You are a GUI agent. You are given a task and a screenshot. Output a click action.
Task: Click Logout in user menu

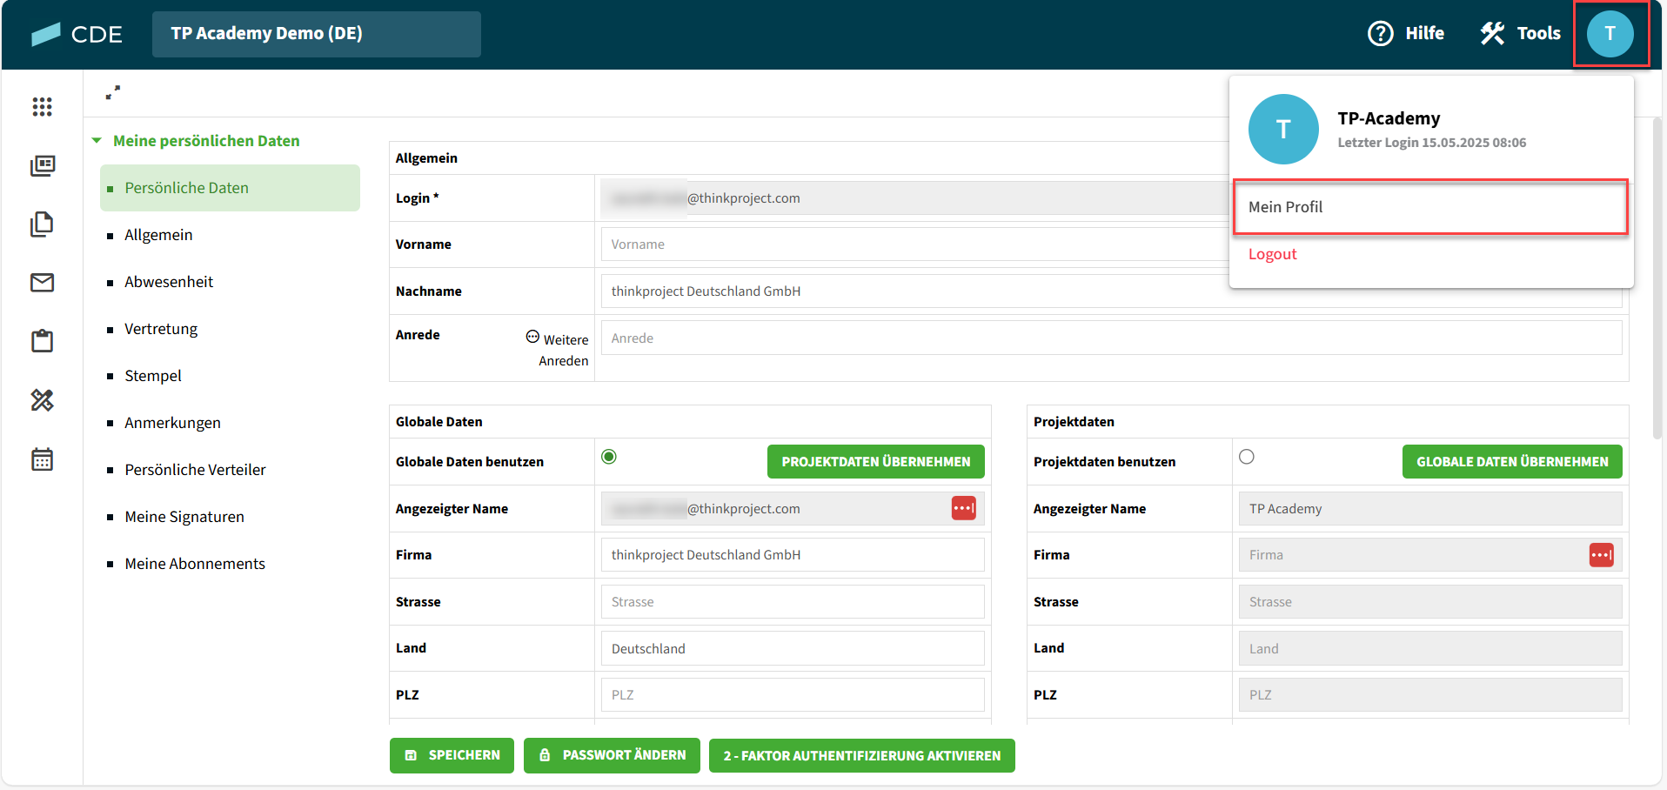[x=1272, y=254]
